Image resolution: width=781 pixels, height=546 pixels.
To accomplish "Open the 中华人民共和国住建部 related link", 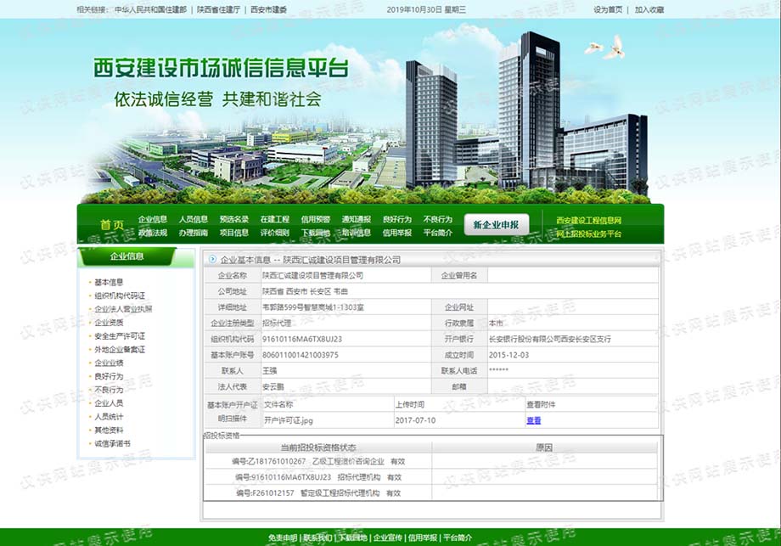I will tap(150, 9).
